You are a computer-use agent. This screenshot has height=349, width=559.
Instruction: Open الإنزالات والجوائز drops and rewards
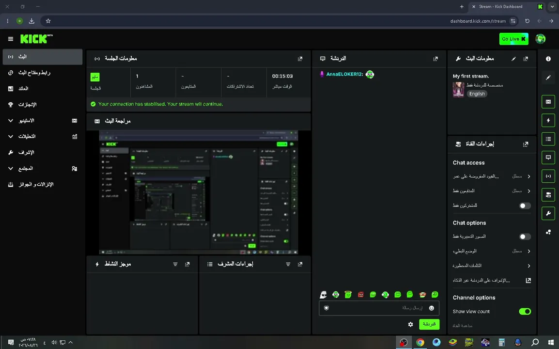click(43, 185)
